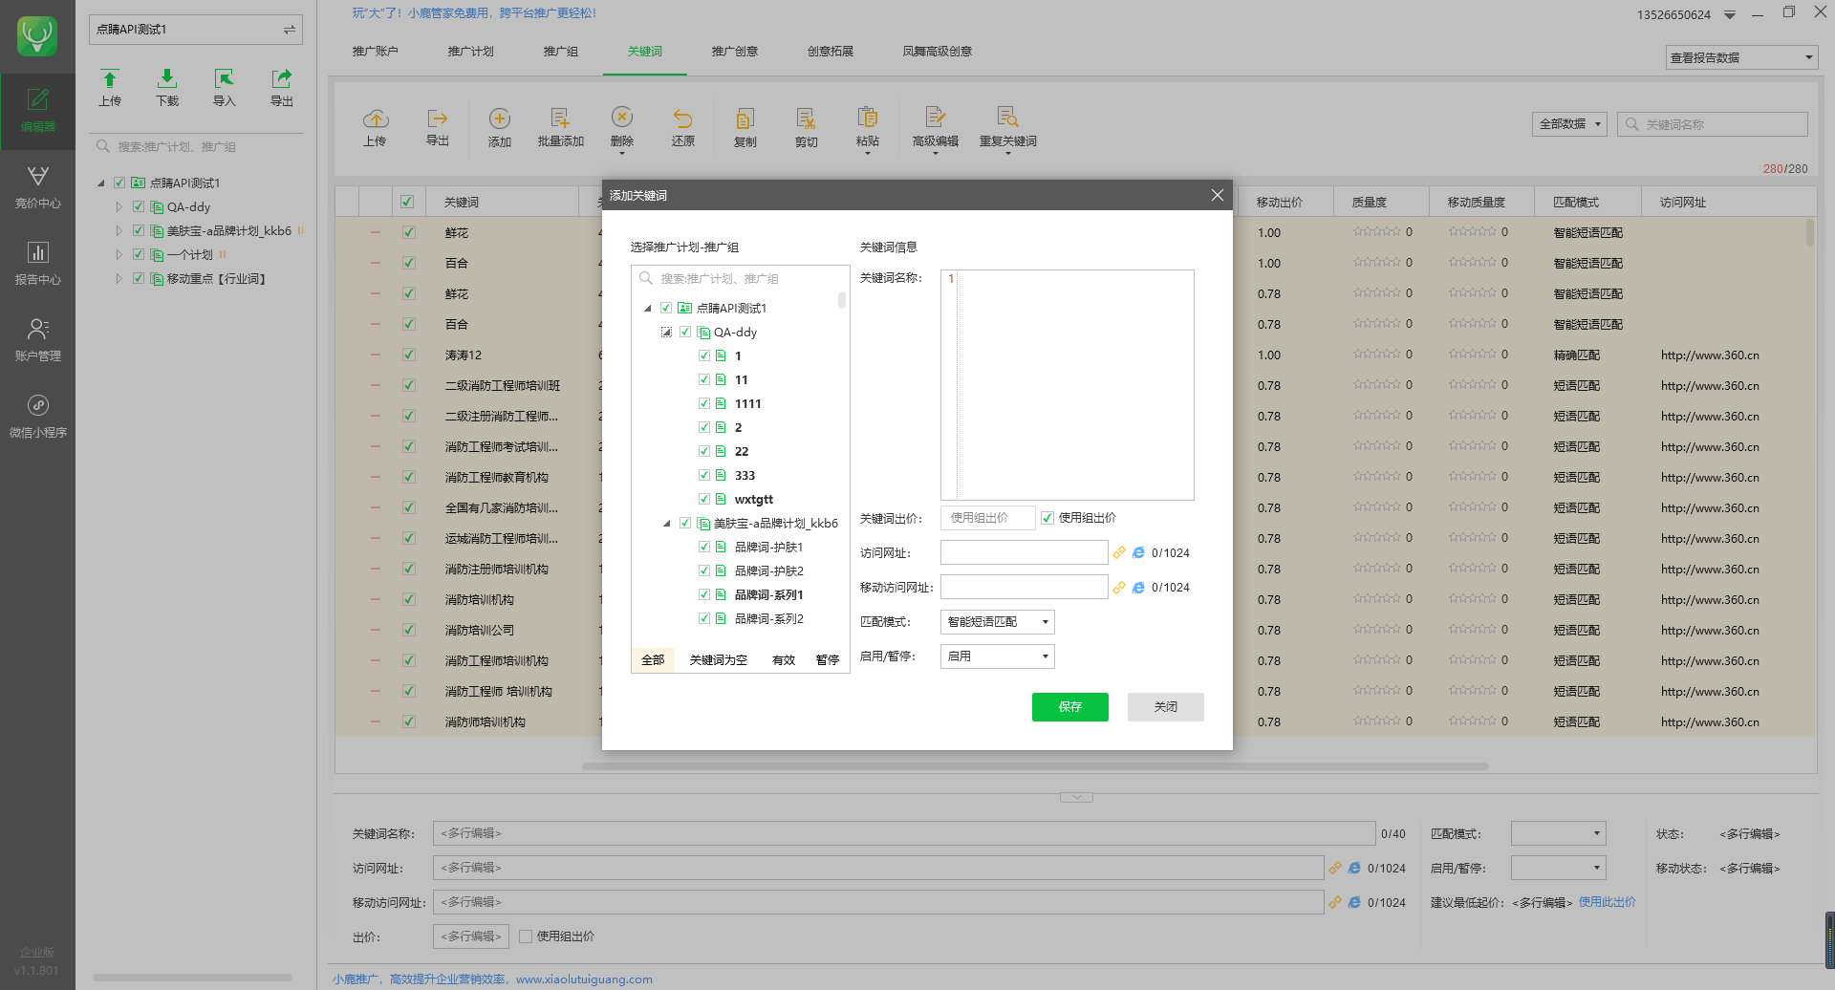Select the 关键词为空 filter in dialog

pos(719,660)
